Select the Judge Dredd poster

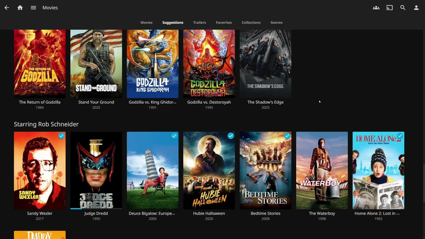coord(96,171)
